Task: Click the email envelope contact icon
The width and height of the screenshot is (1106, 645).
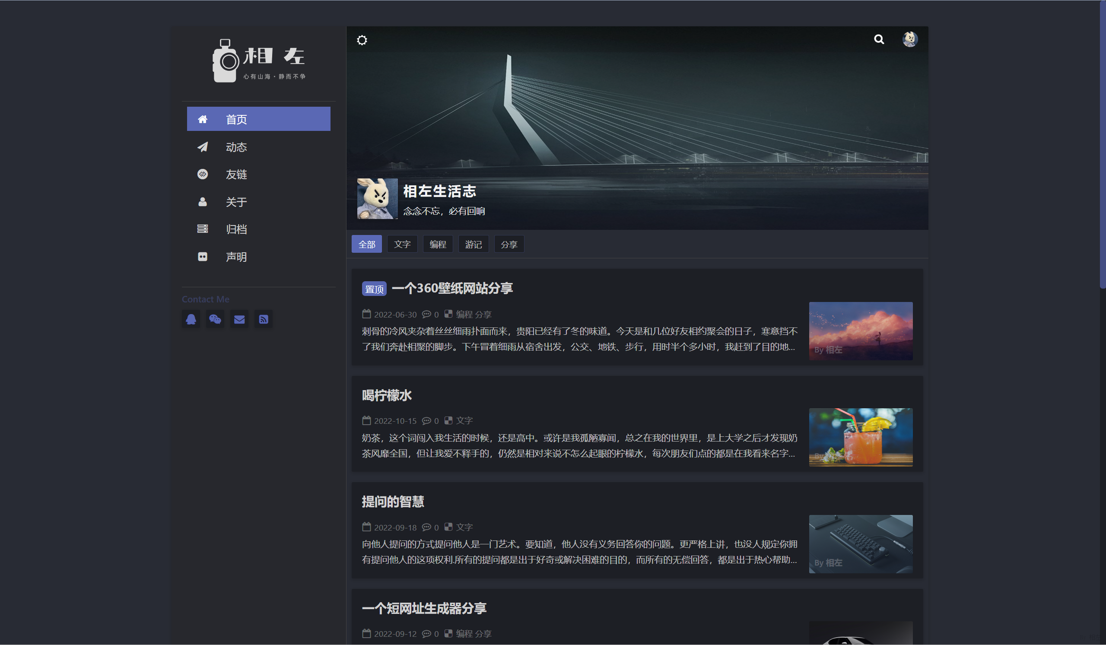Action: pyautogui.click(x=239, y=319)
